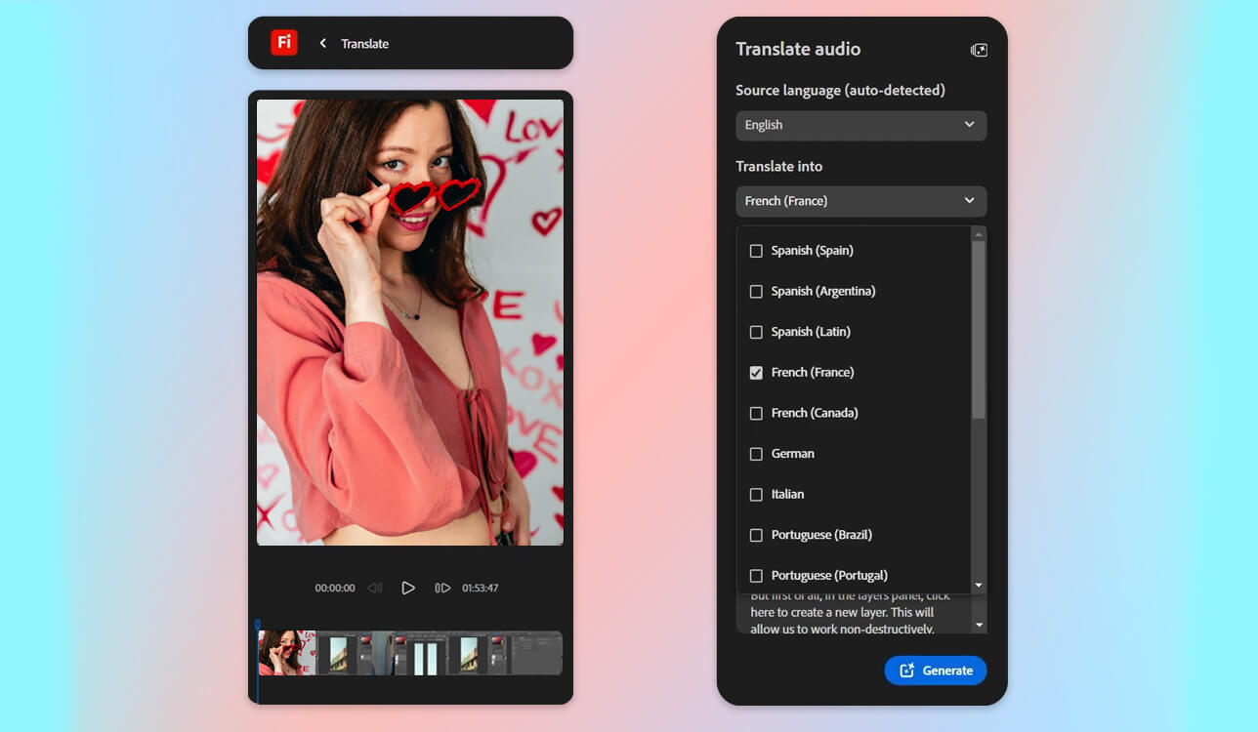Open the Source language dropdown
The height and width of the screenshot is (732, 1258).
(860, 125)
